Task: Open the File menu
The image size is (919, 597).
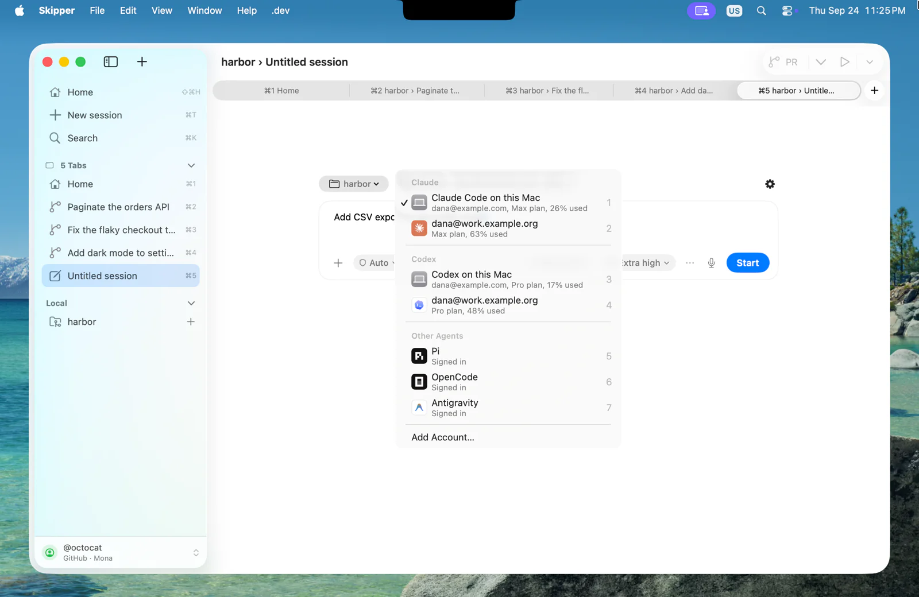Action: pyautogui.click(x=97, y=10)
